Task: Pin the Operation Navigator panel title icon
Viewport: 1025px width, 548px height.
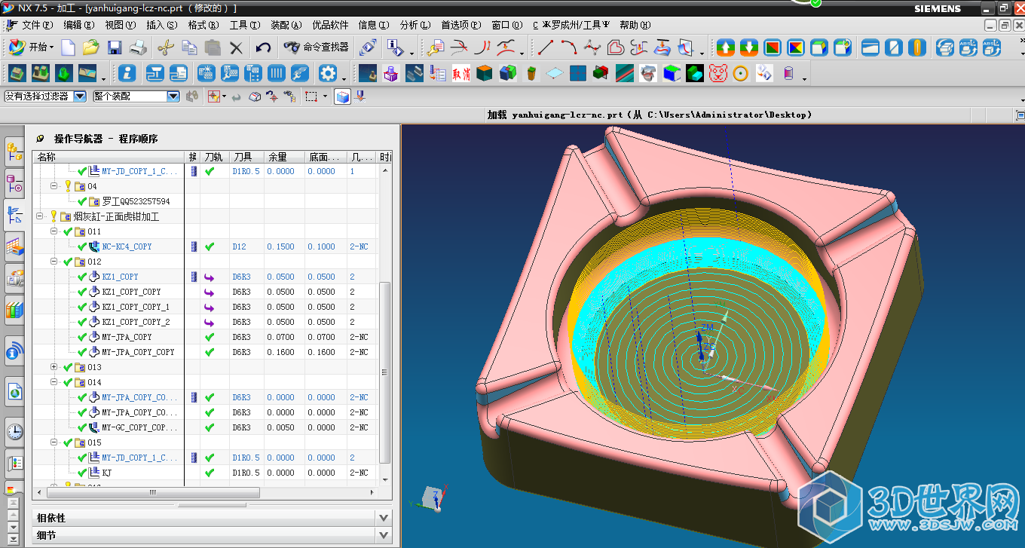Action: tap(41, 139)
